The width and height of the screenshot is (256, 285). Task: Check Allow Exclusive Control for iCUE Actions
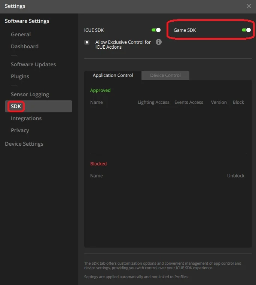tap(87, 42)
